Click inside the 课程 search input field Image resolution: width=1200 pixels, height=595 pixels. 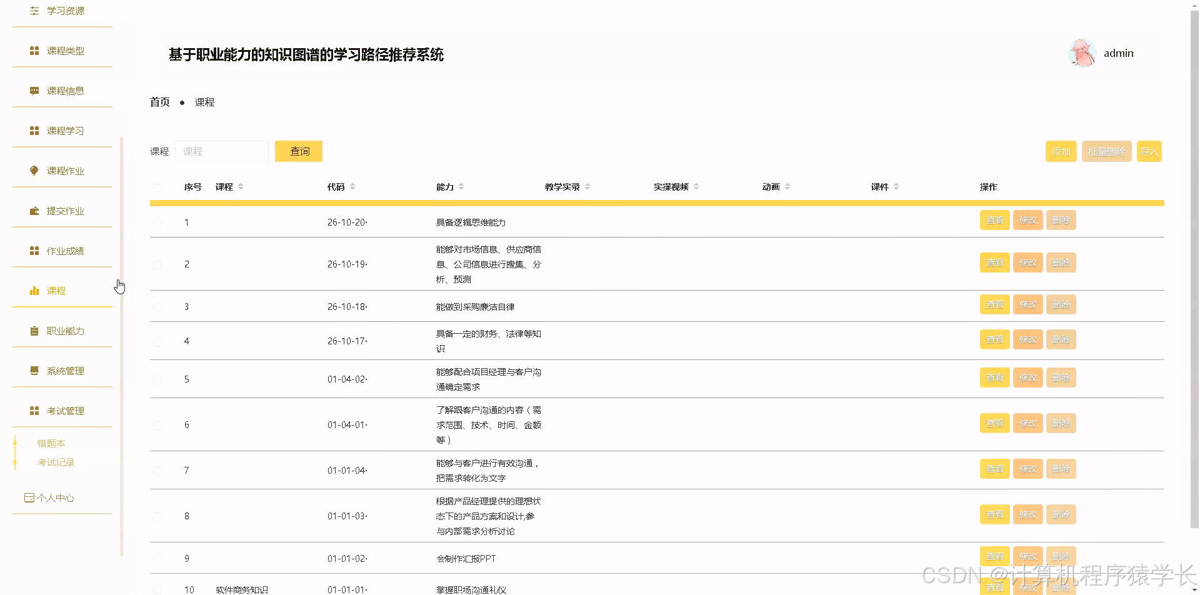click(222, 151)
